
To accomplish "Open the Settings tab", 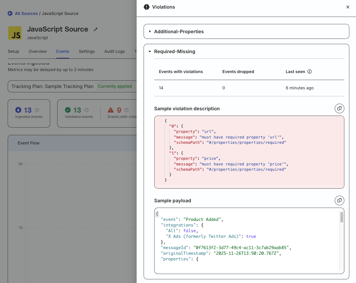I will click(x=87, y=51).
